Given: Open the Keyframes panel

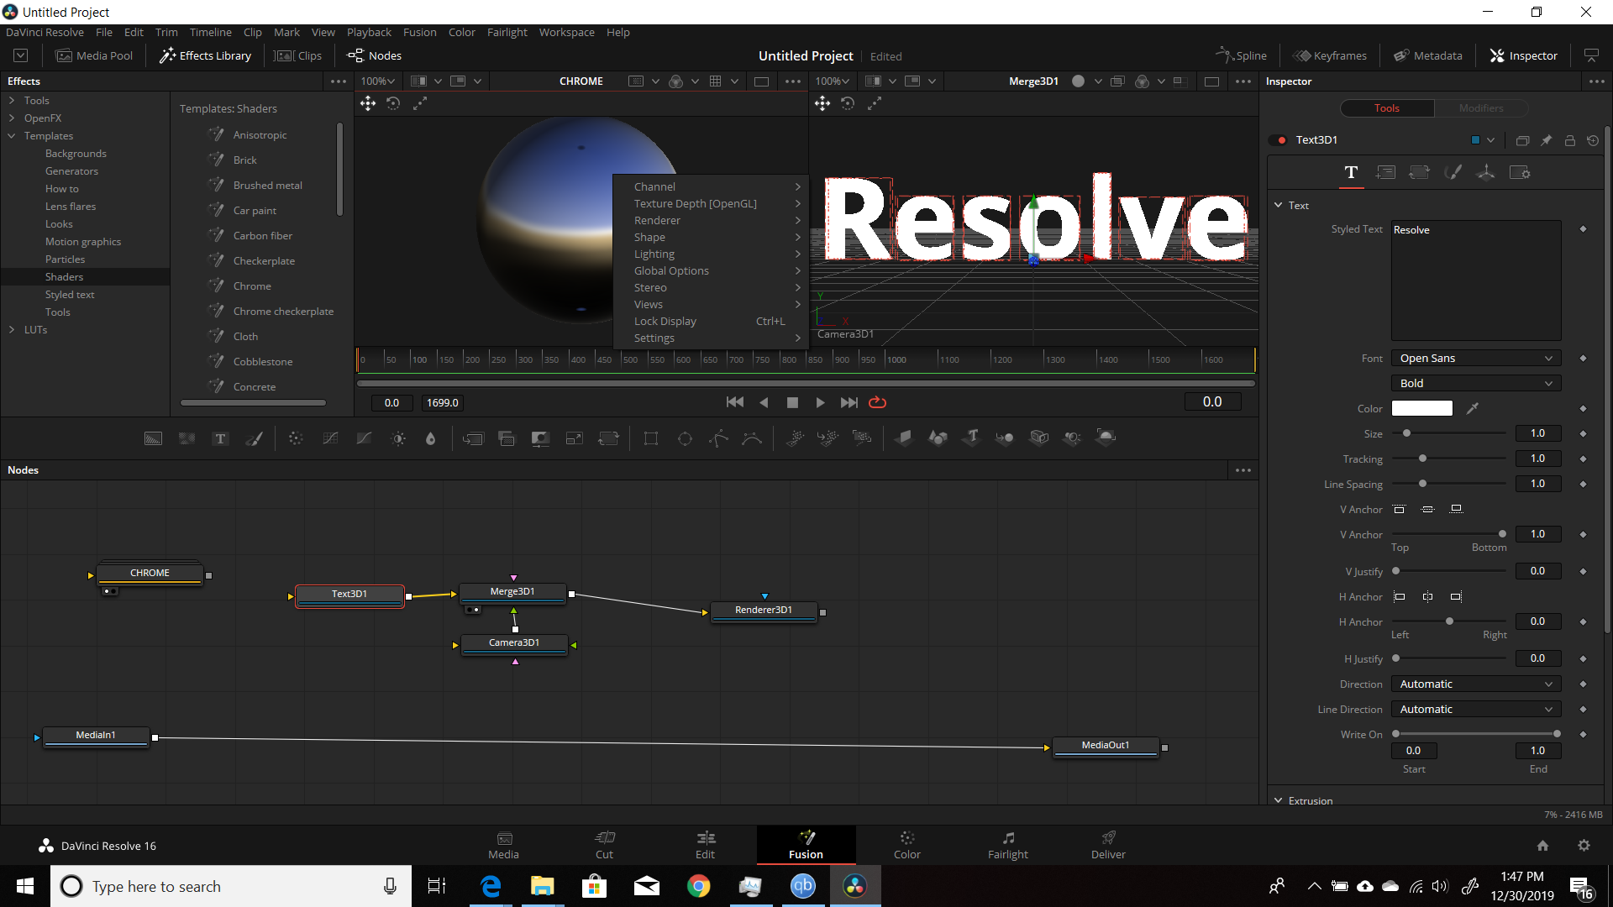Looking at the screenshot, I should tap(1331, 55).
